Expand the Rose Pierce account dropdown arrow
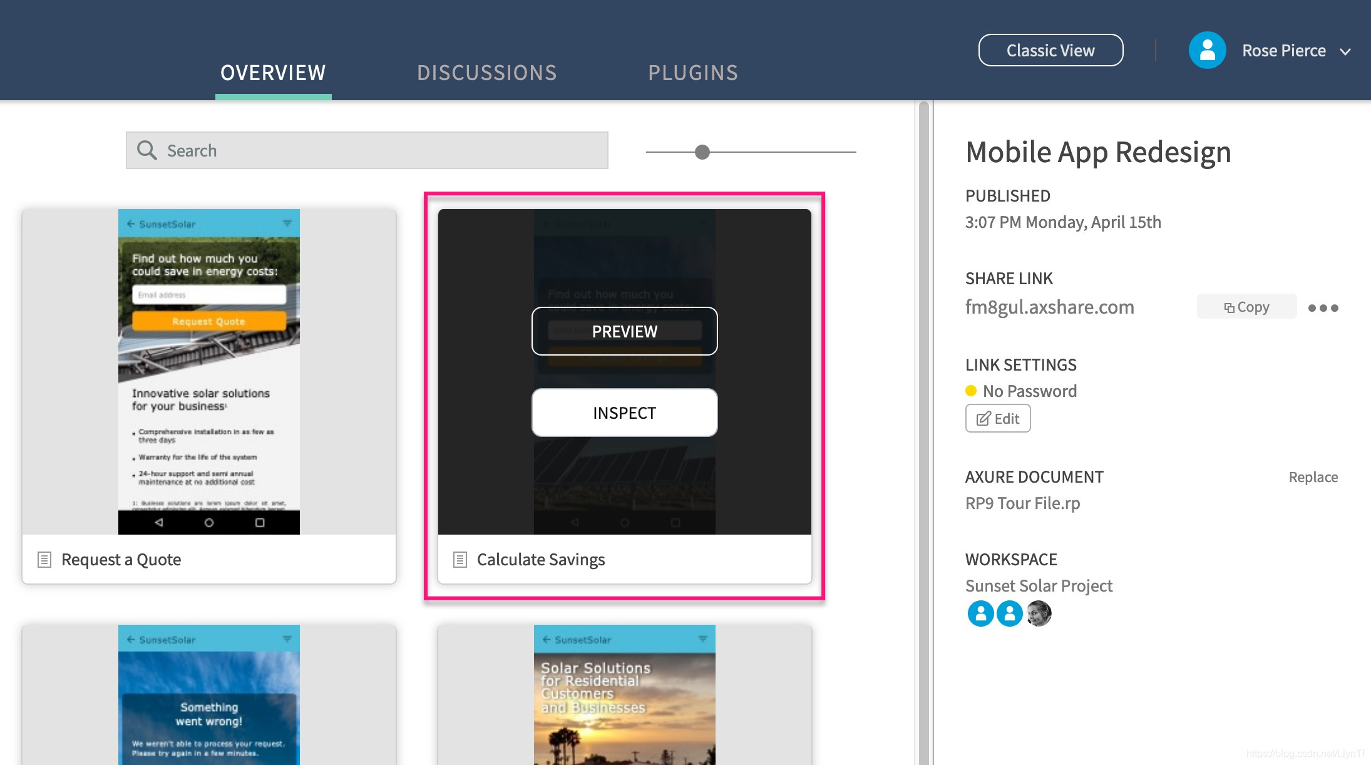Viewport: 1371px width, 765px height. click(x=1345, y=51)
